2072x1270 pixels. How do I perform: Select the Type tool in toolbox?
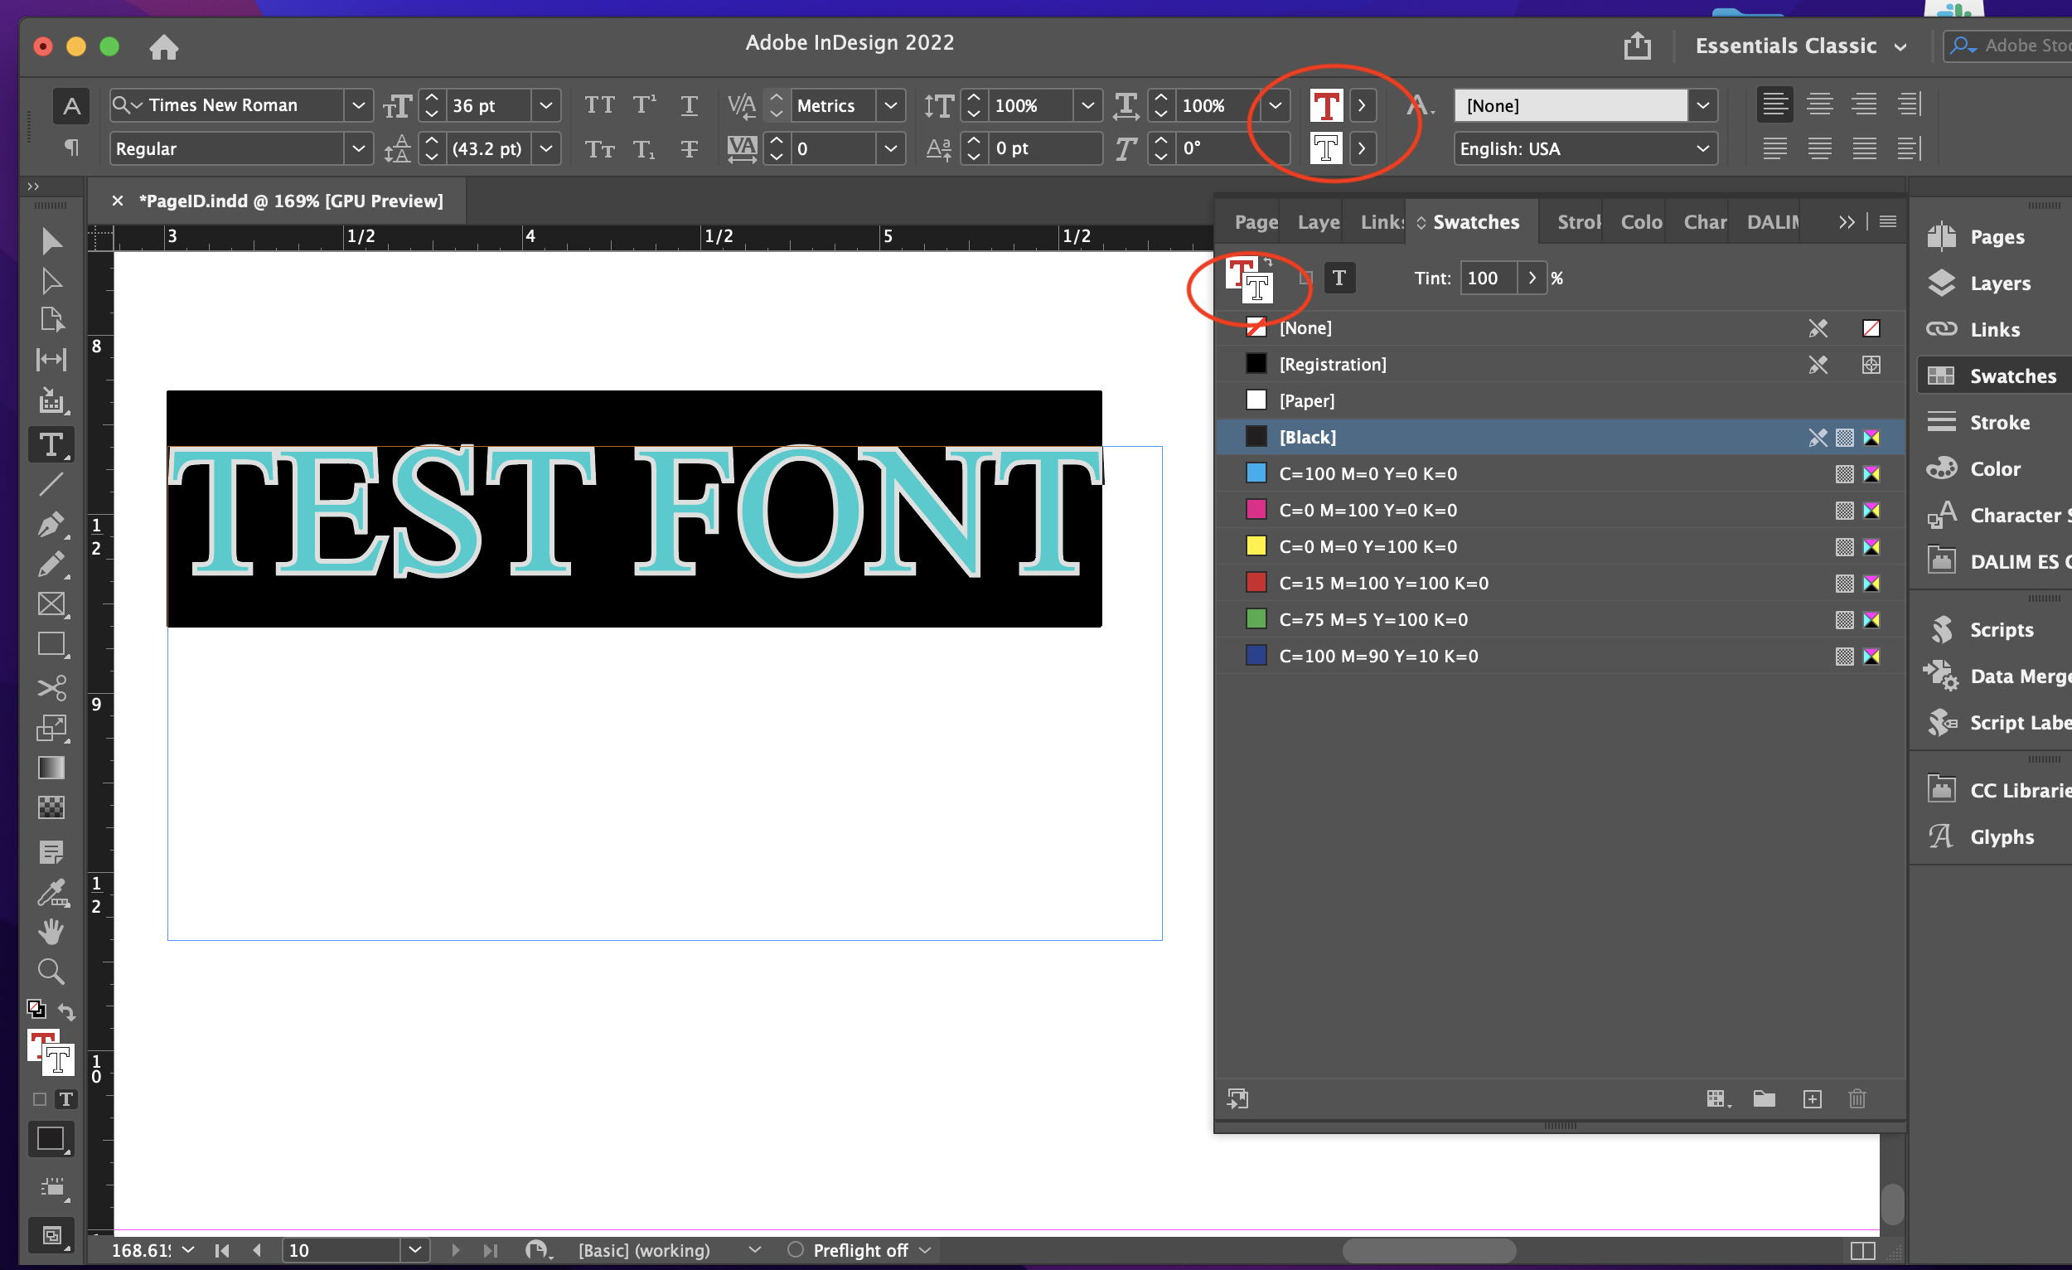pyautogui.click(x=51, y=444)
